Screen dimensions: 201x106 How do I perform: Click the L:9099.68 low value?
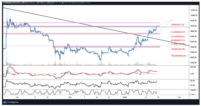point(76,3)
